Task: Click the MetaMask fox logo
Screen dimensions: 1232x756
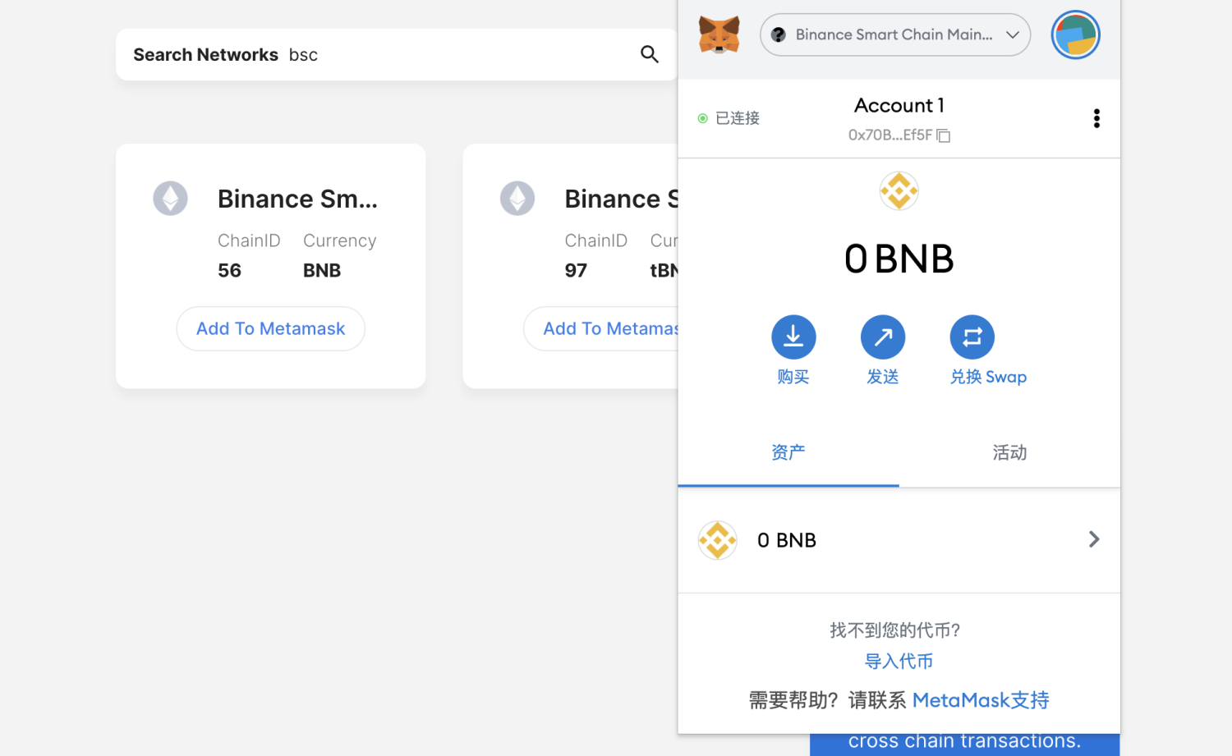Action: (x=719, y=34)
